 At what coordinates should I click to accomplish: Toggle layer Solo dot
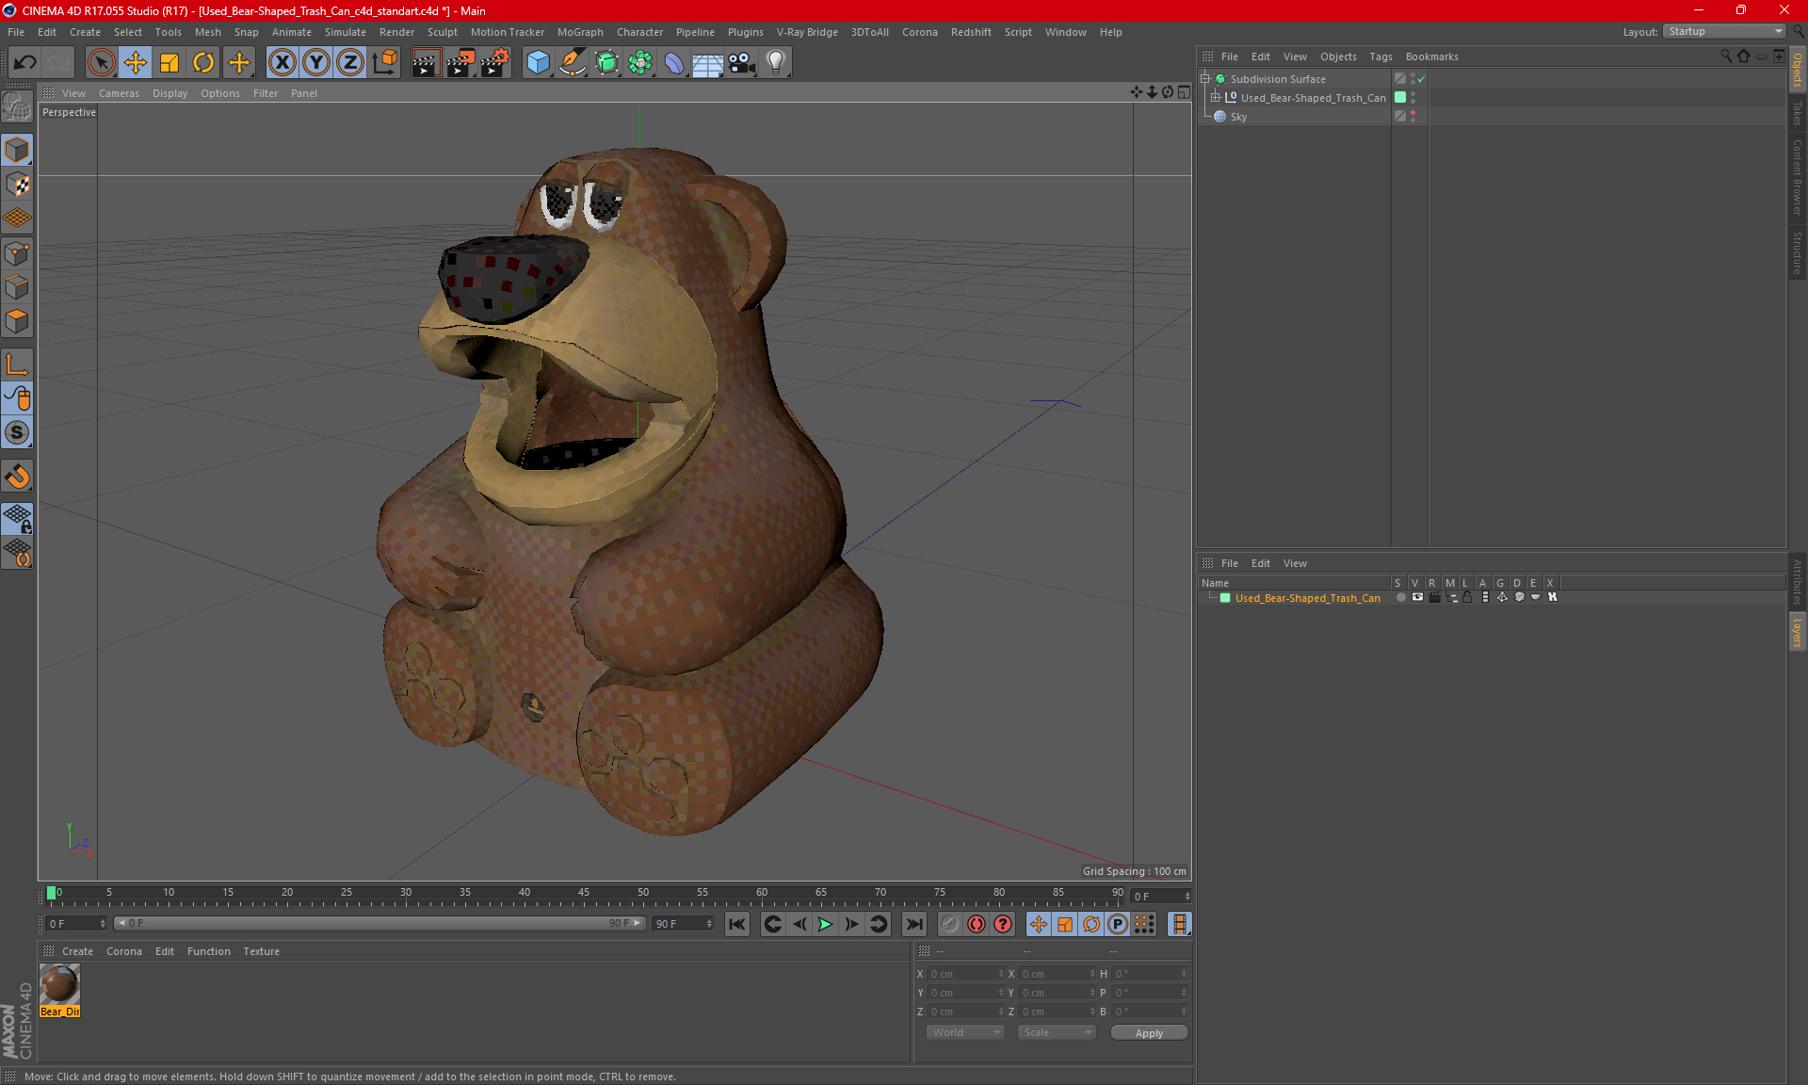[x=1400, y=597]
